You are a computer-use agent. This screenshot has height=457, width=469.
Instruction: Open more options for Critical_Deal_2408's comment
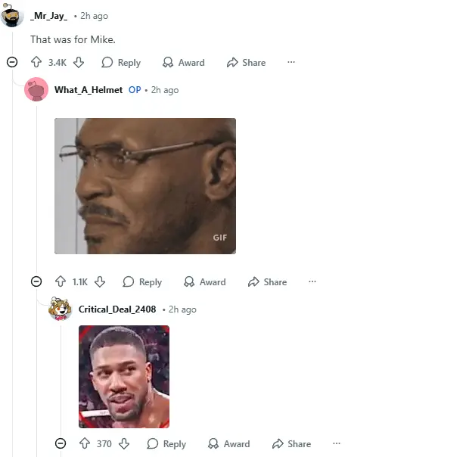[337, 443]
